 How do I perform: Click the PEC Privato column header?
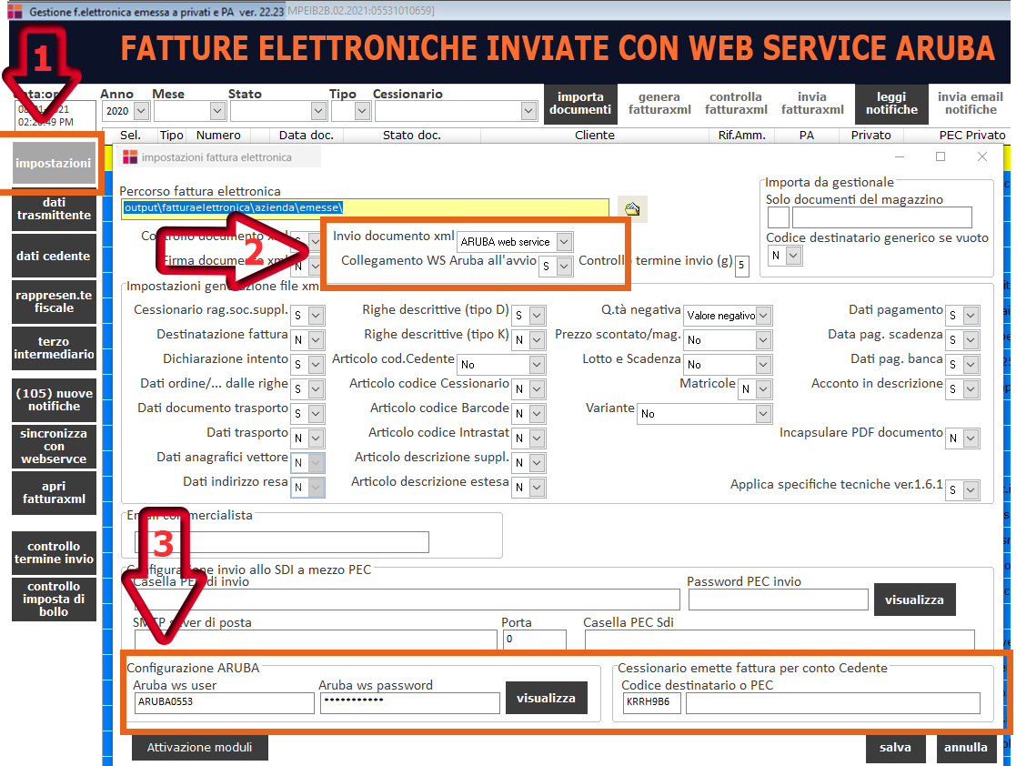[x=972, y=135]
